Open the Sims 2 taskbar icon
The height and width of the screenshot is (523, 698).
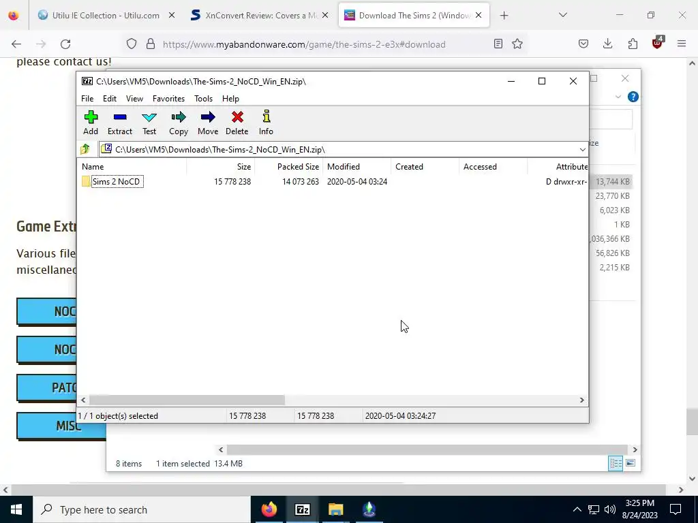(369, 509)
